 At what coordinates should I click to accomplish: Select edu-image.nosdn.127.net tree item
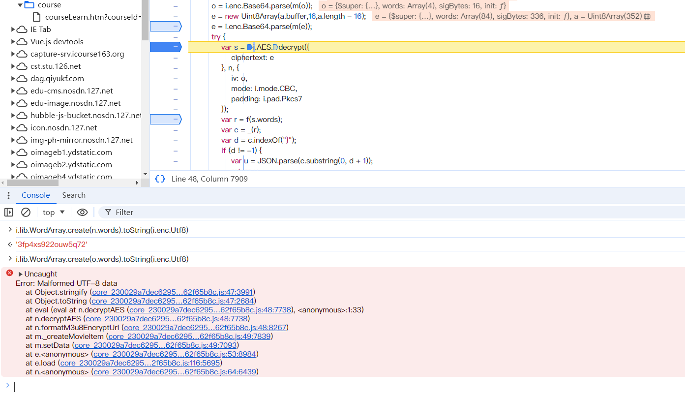(76, 103)
